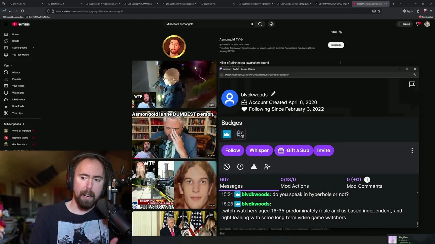Viewport: 435px width, 244px height.
Task: Open Downloads in sidebar
Action: (18, 106)
